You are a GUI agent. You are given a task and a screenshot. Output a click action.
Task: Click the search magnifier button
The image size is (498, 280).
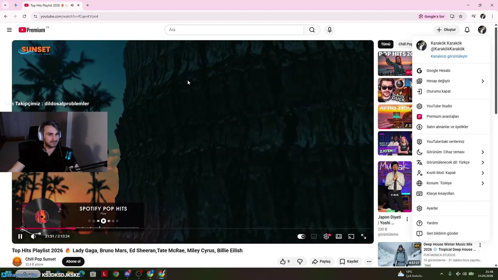pyautogui.click(x=312, y=30)
